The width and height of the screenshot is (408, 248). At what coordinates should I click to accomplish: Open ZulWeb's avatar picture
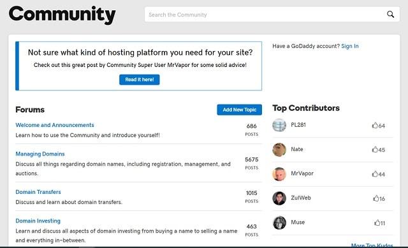click(279, 198)
